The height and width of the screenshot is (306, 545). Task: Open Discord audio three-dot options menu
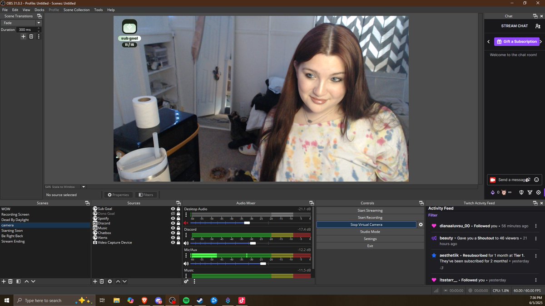186,235
